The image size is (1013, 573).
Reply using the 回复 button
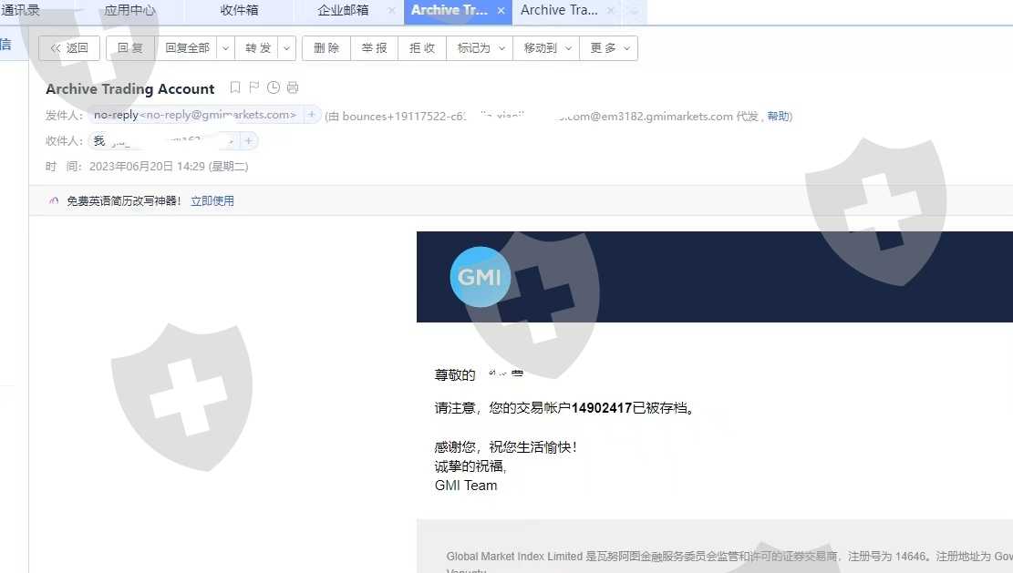(130, 47)
